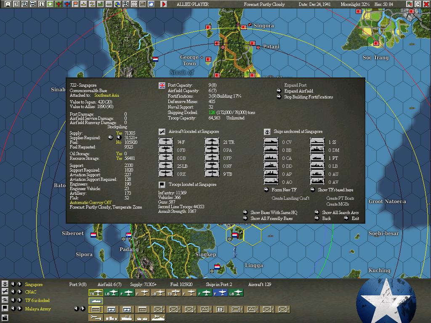Select the xxxx Malaya Army HQ unit icon

(x=96, y=309)
